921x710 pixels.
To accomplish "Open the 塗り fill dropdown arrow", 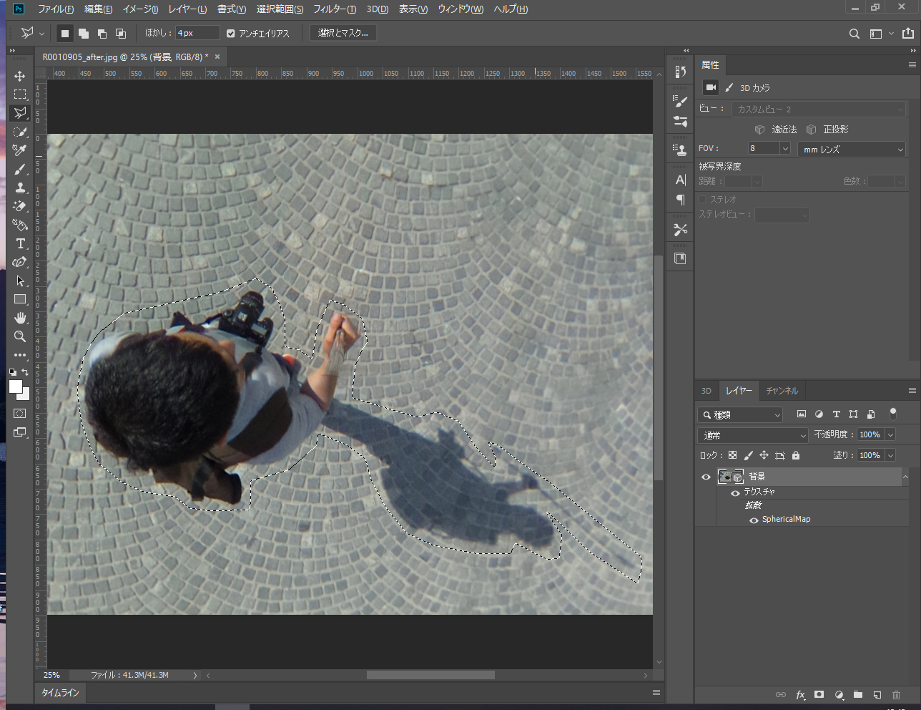I will click(890, 455).
